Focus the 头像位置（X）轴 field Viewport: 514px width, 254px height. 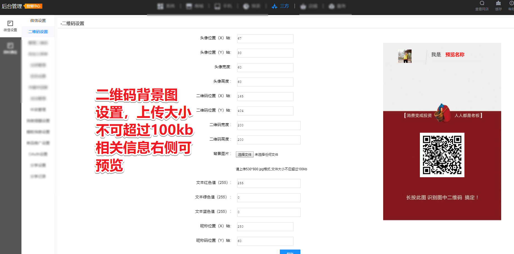[x=265, y=39]
